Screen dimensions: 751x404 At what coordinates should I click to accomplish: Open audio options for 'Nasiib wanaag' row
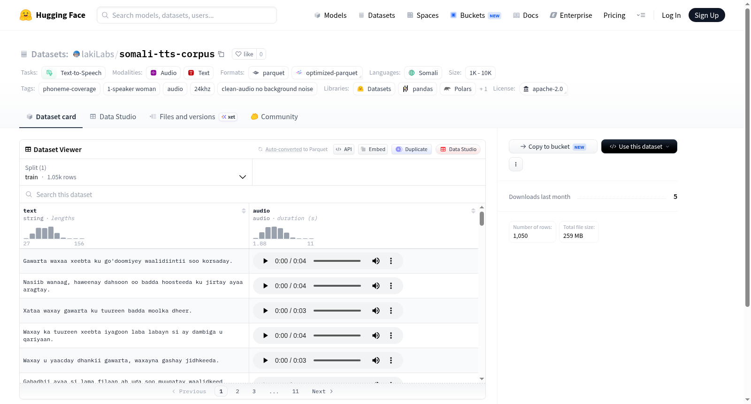coord(391,286)
